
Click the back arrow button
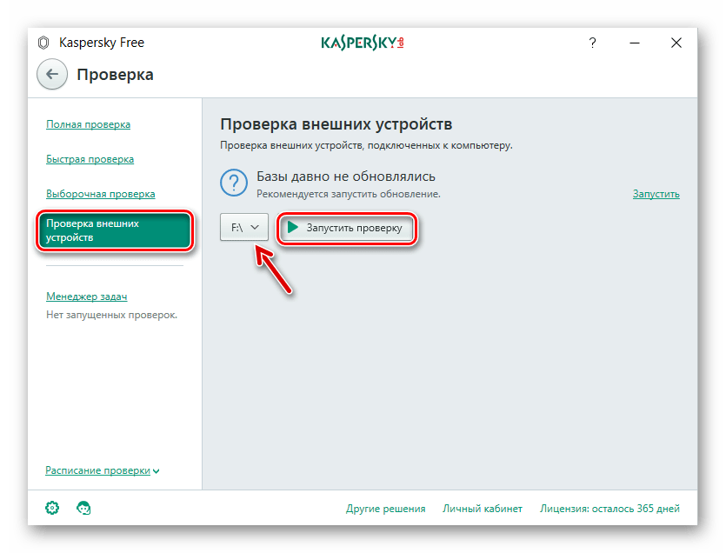tap(51, 75)
